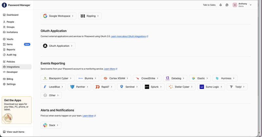Click the Stellar Cyber star icon
Image resolution: width=262 pixels, height=137 pixels.
point(171,87)
